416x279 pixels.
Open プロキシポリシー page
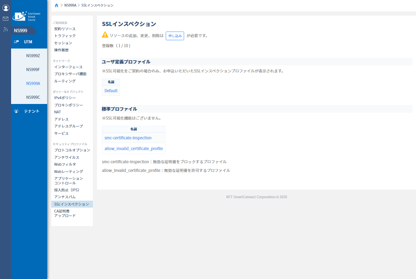[x=69, y=105]
